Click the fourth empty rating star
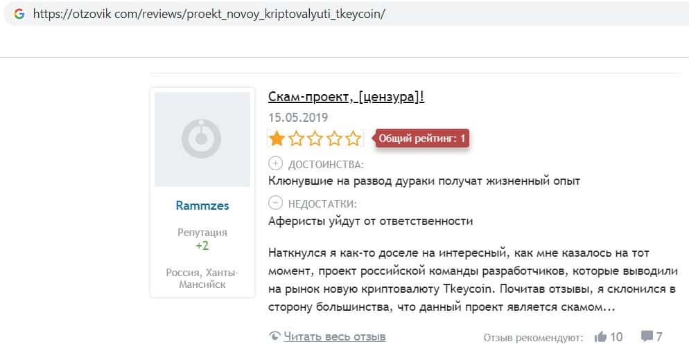Screen dimensions: 689x353 pos(335,138)
